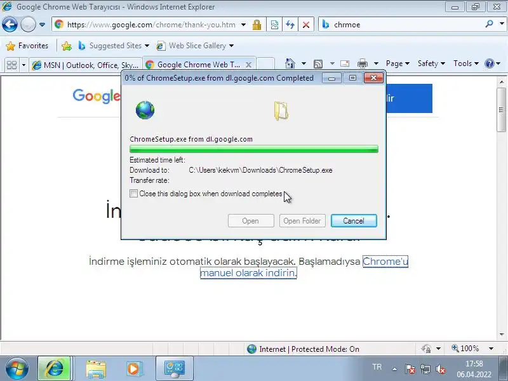Click the status bar privacy report icon

[x=425, y=349]
